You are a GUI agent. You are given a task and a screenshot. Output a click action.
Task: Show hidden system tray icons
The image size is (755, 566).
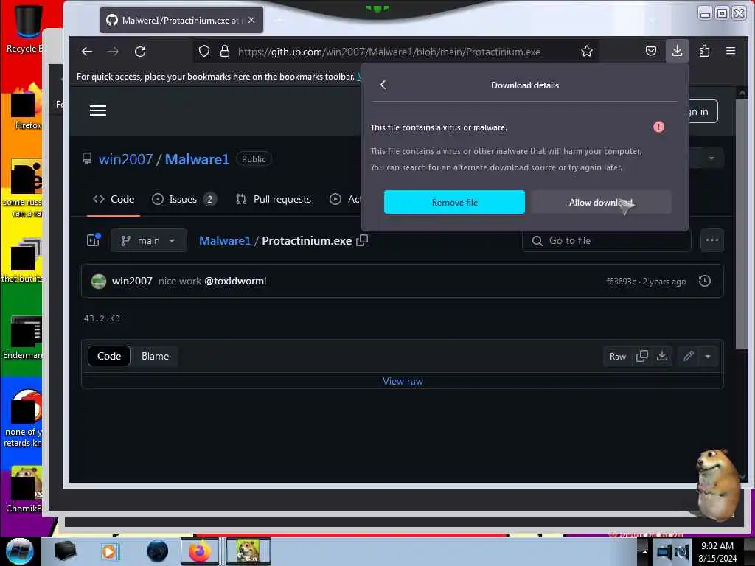[x=644, y=551]
